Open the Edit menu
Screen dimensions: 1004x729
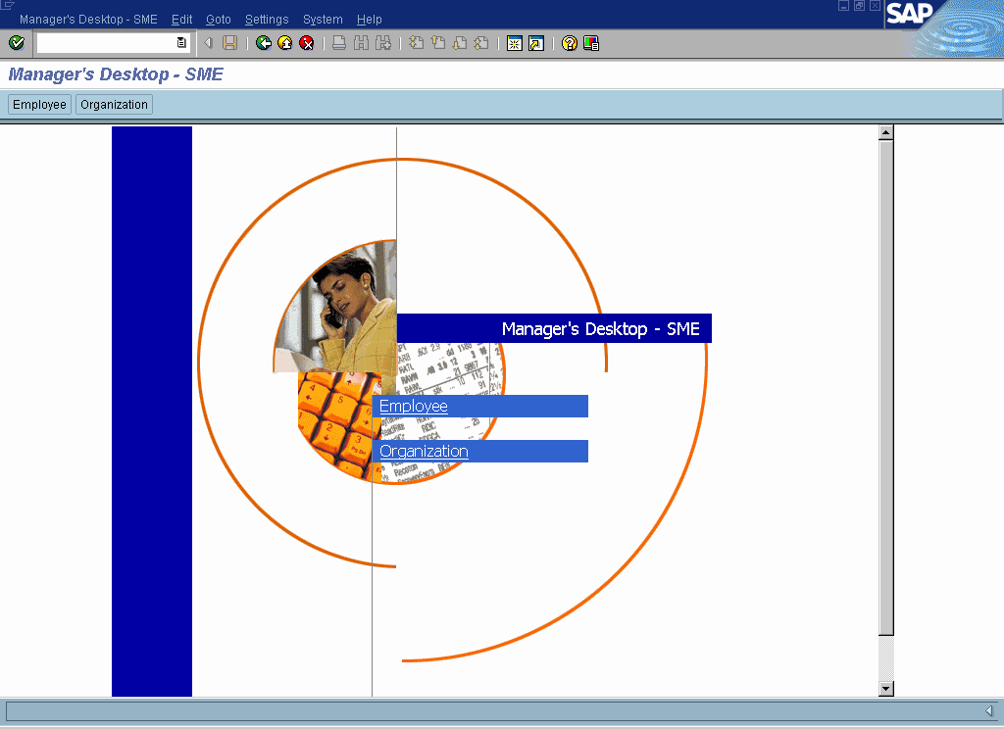tap(181, 20)
